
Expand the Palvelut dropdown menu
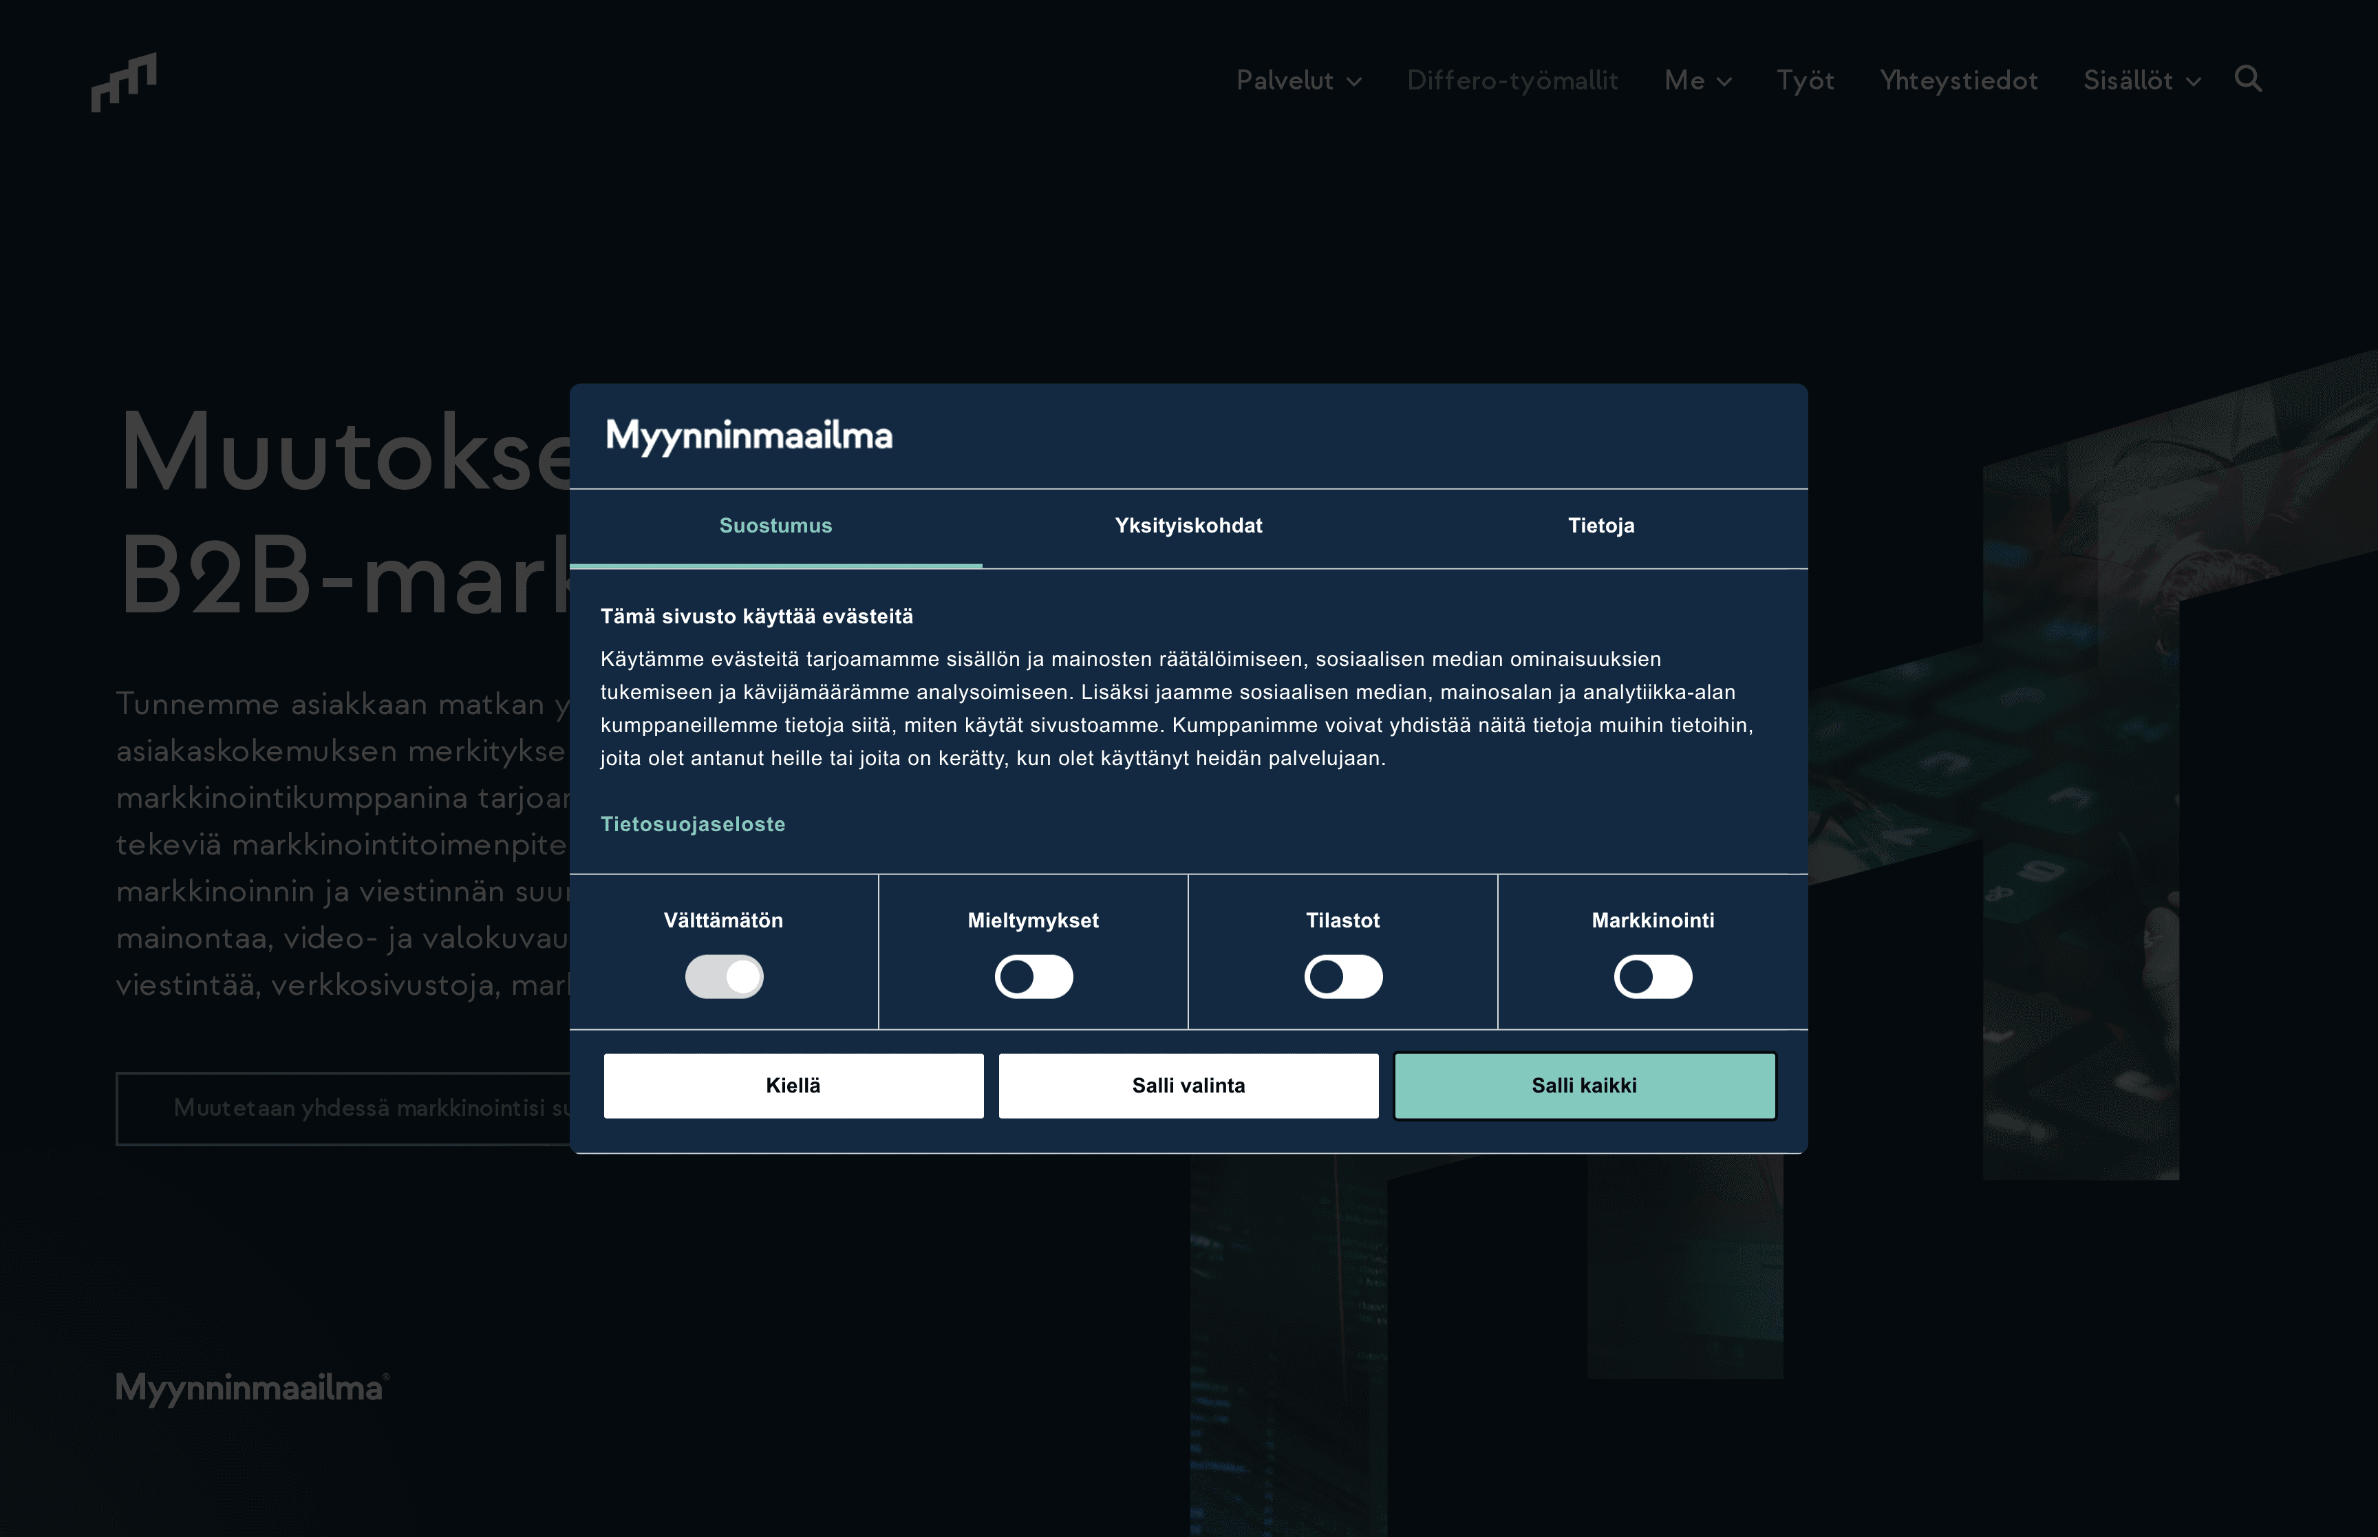point(1298,80)
